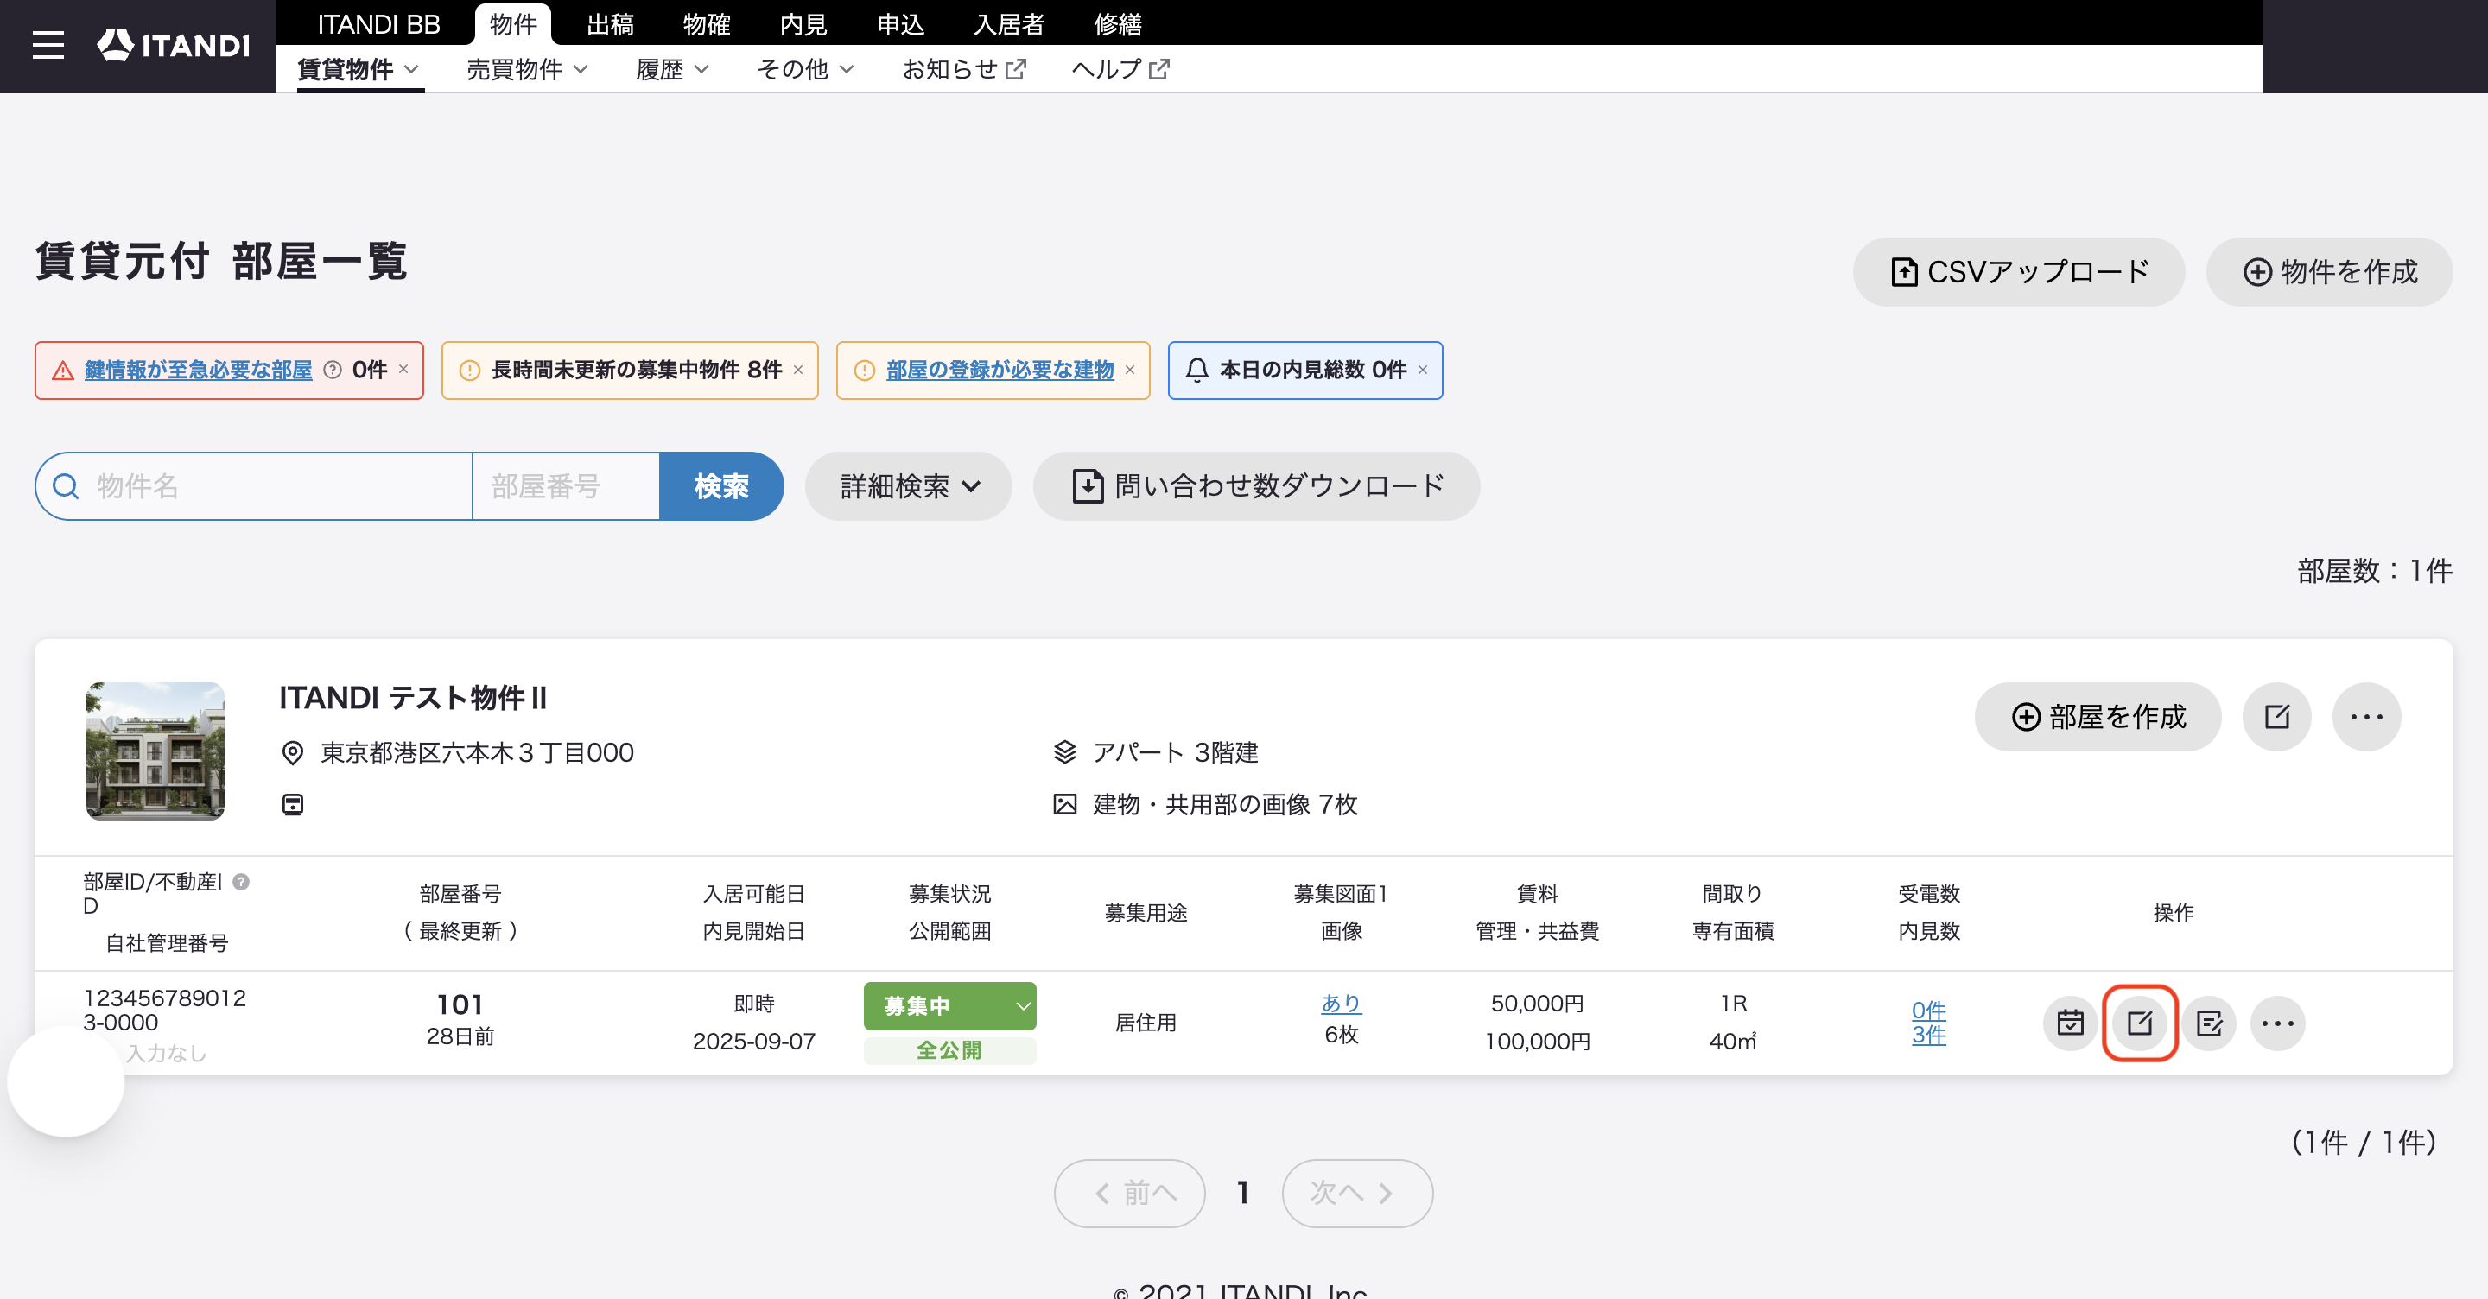The height and width of the screenshot is (1299, 2488).
Task: Switch to the 内見 tab
Action: [x=803, y=24]
